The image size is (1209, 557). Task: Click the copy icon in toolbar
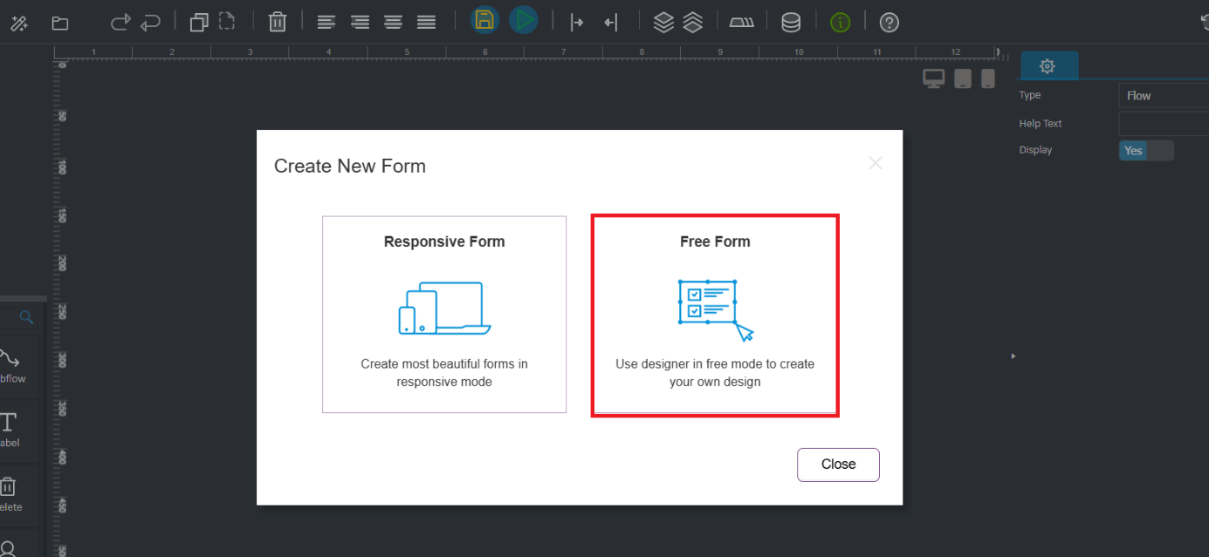(199, 22)
